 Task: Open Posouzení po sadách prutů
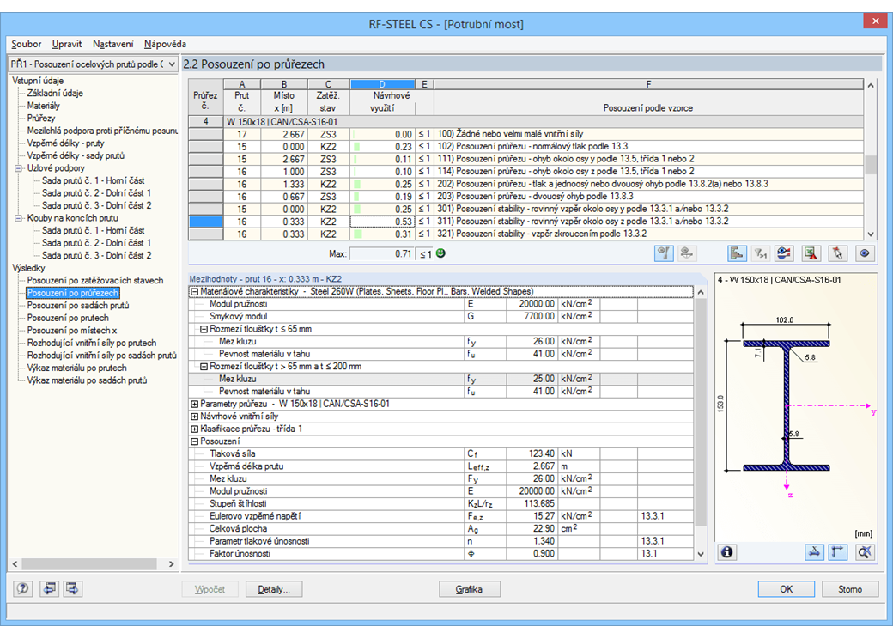point(78,306)
